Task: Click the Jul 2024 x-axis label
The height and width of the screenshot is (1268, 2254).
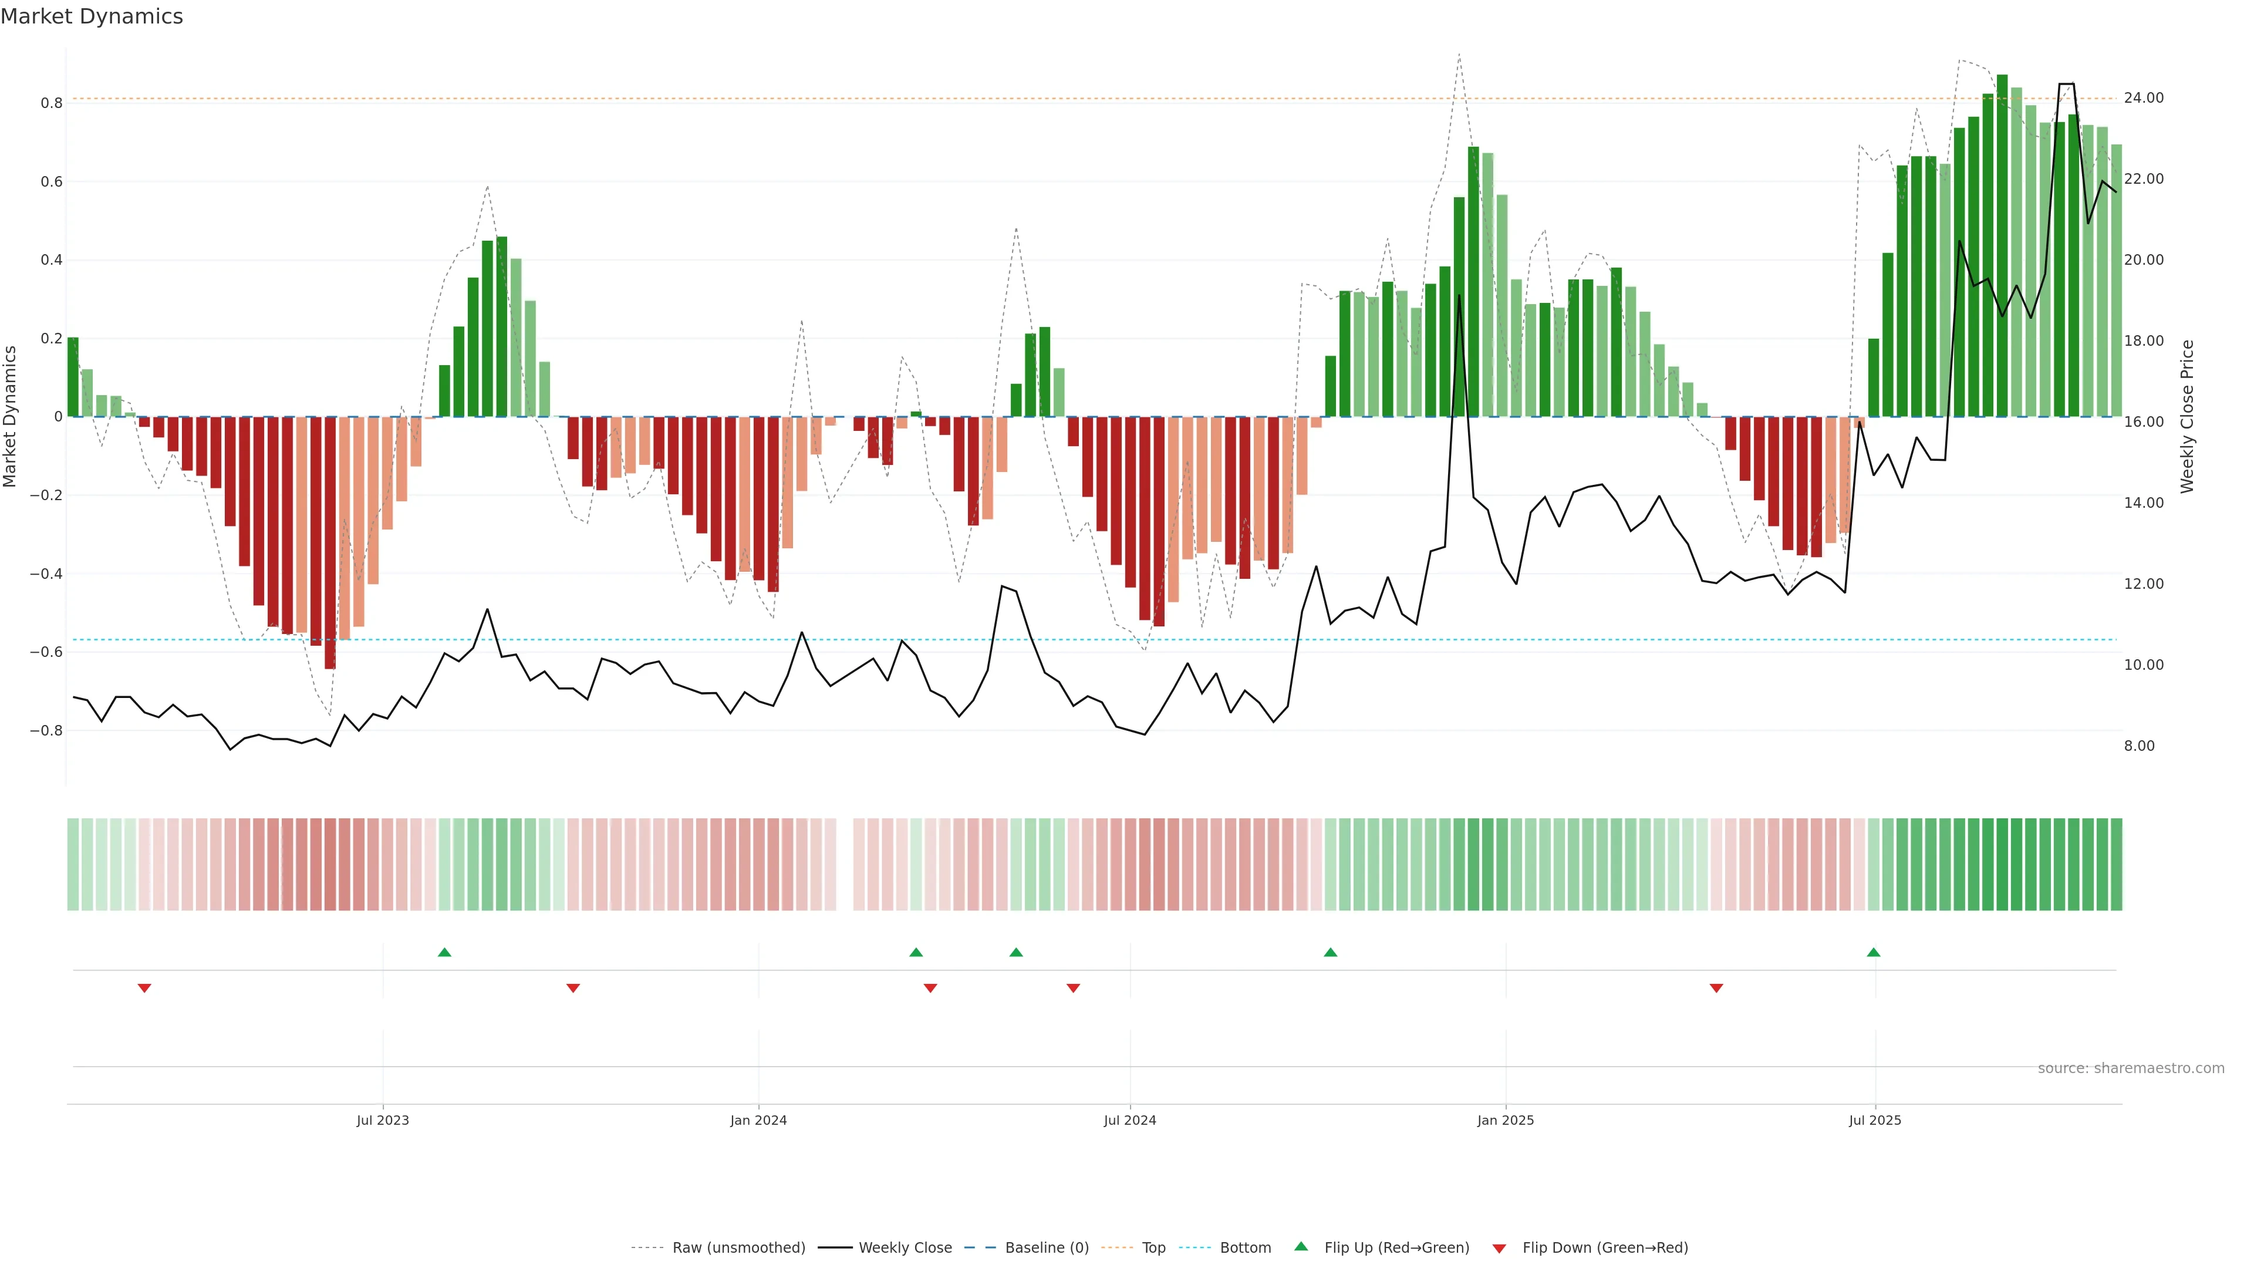Action: coord(1129,1120)
